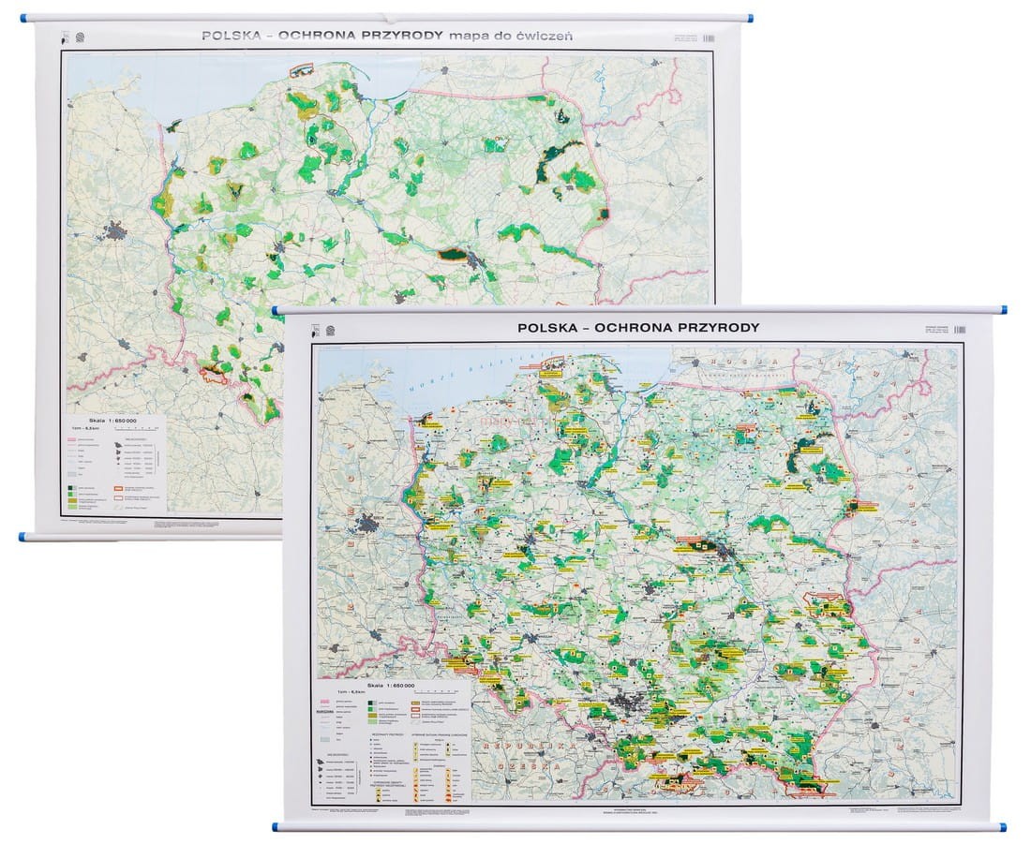The image size is (1031, 844).
Task: Click the barcode icon at the rear map's top-right
Action: [709, 38]
